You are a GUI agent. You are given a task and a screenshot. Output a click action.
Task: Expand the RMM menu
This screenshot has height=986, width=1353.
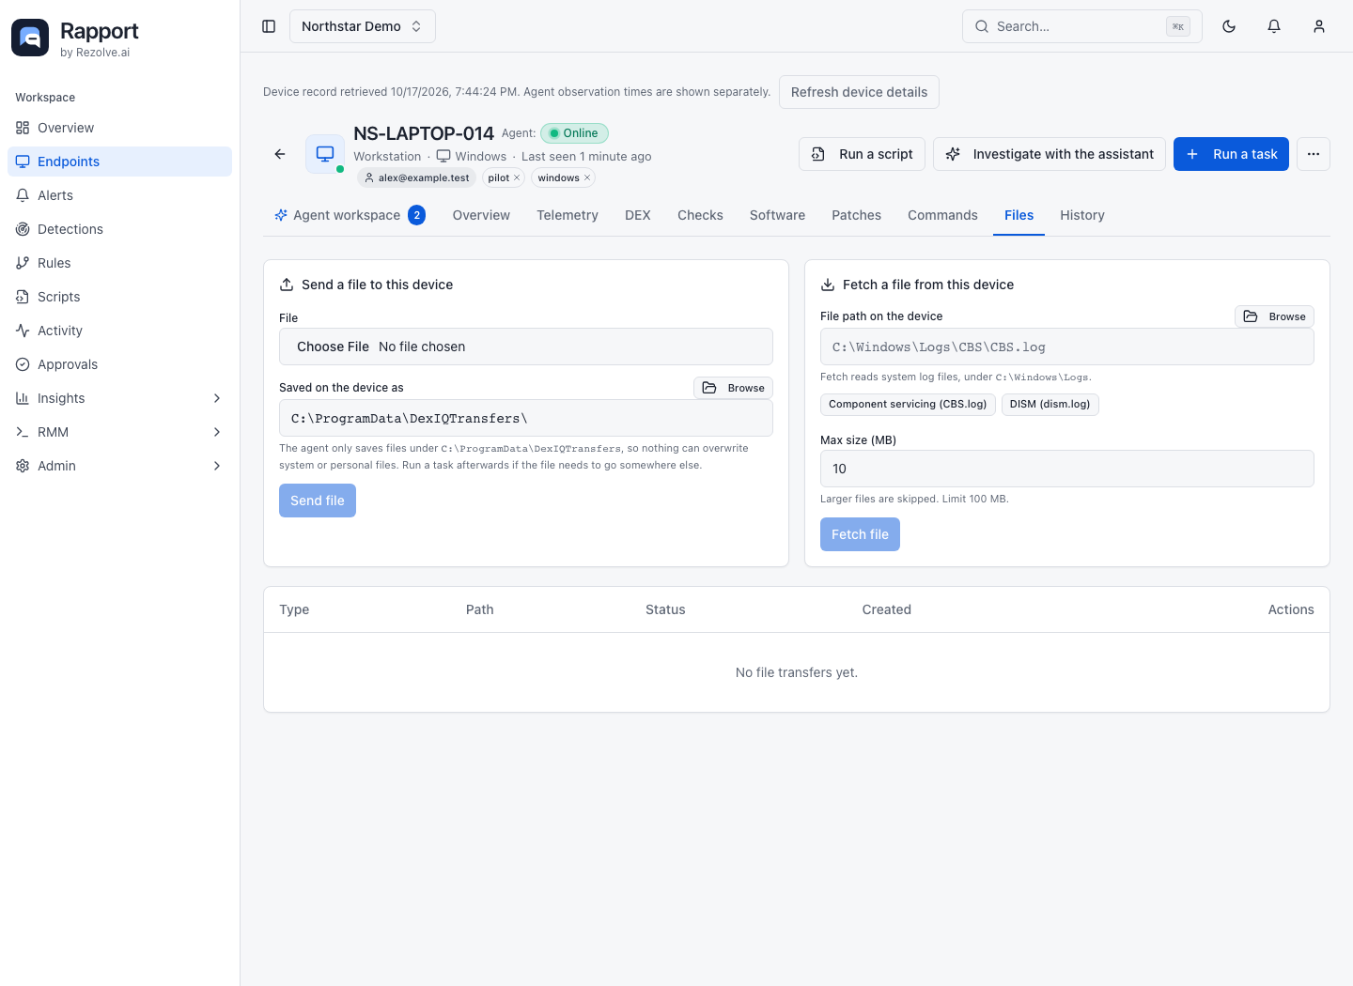pyautogui.click(x=119, y=432)
